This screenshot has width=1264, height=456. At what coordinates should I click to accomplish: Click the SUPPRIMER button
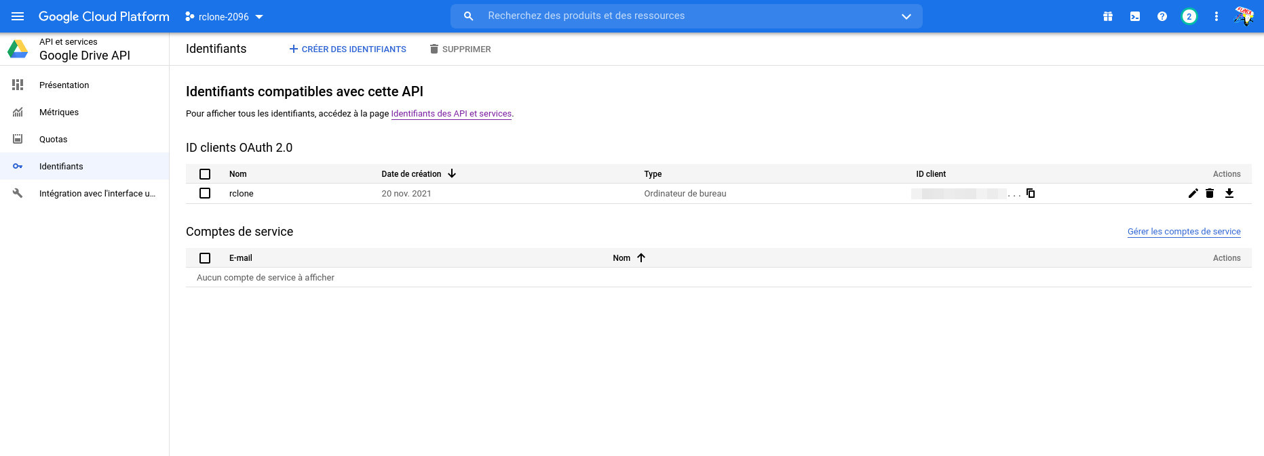460,49
